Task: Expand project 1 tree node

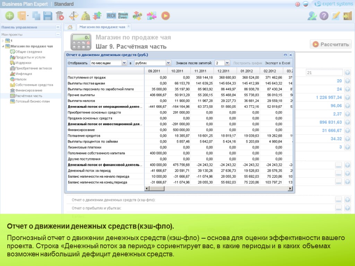Action: click(3, 41)
